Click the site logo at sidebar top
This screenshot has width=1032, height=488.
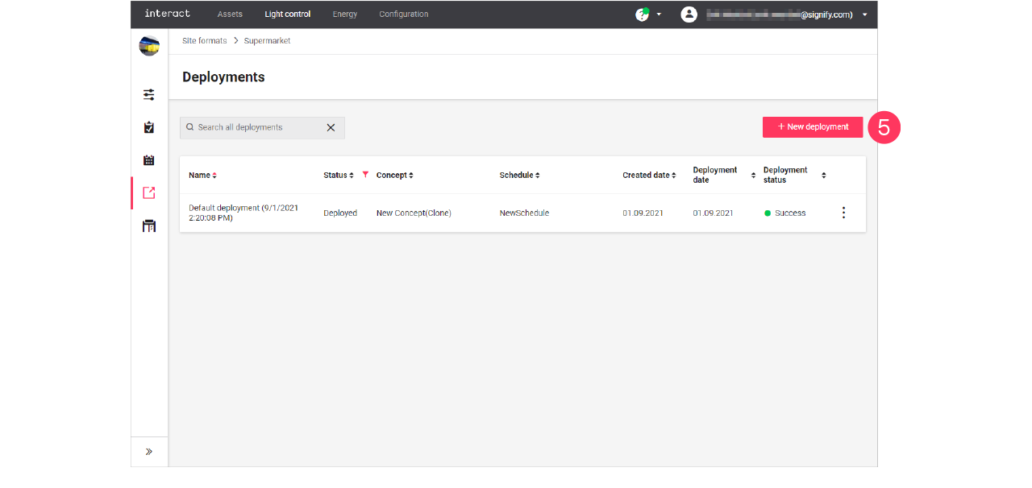pos(148,46)
